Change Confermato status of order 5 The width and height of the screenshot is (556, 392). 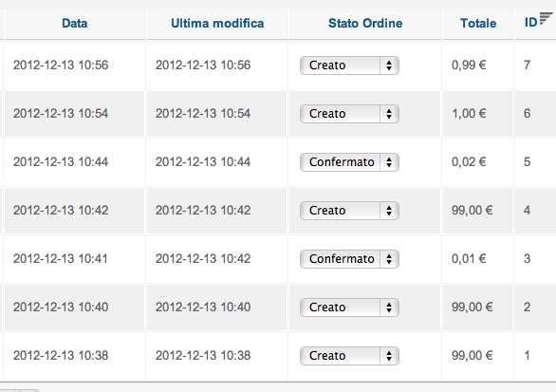349,162
